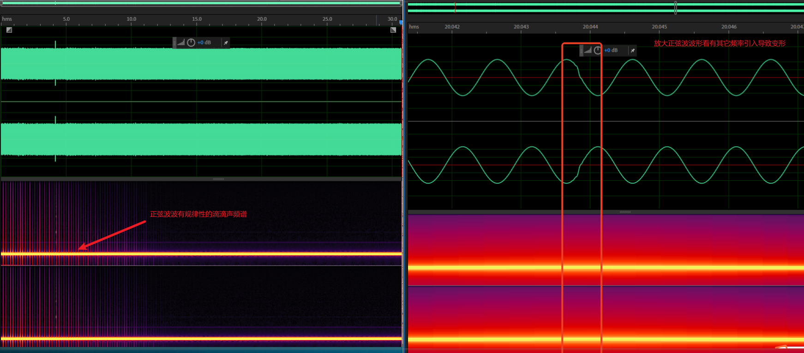Turn the HUD volume knob in the zoomed 20.044 editor

[598, 50]
